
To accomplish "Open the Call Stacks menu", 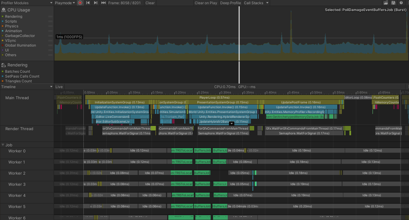I will pos(254,3).
